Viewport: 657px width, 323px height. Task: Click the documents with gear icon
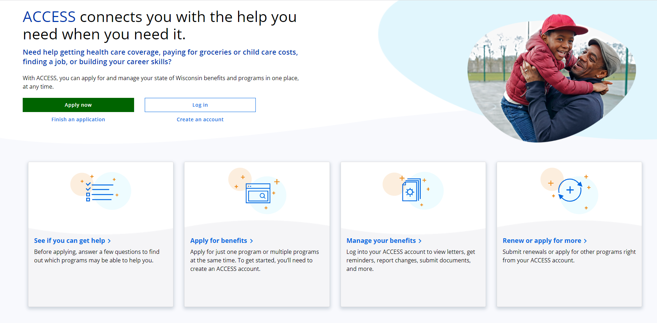pyautogui.click(x=411, y=190)
